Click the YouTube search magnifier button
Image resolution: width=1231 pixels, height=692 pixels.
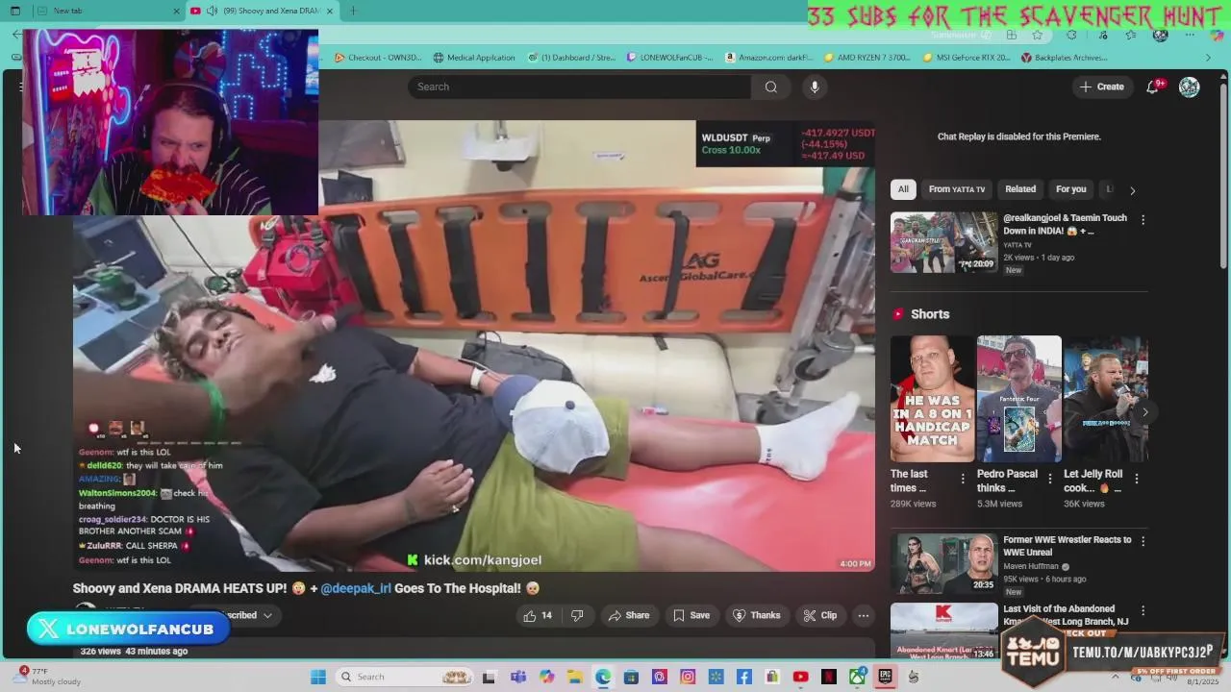[x=770, y=86]
